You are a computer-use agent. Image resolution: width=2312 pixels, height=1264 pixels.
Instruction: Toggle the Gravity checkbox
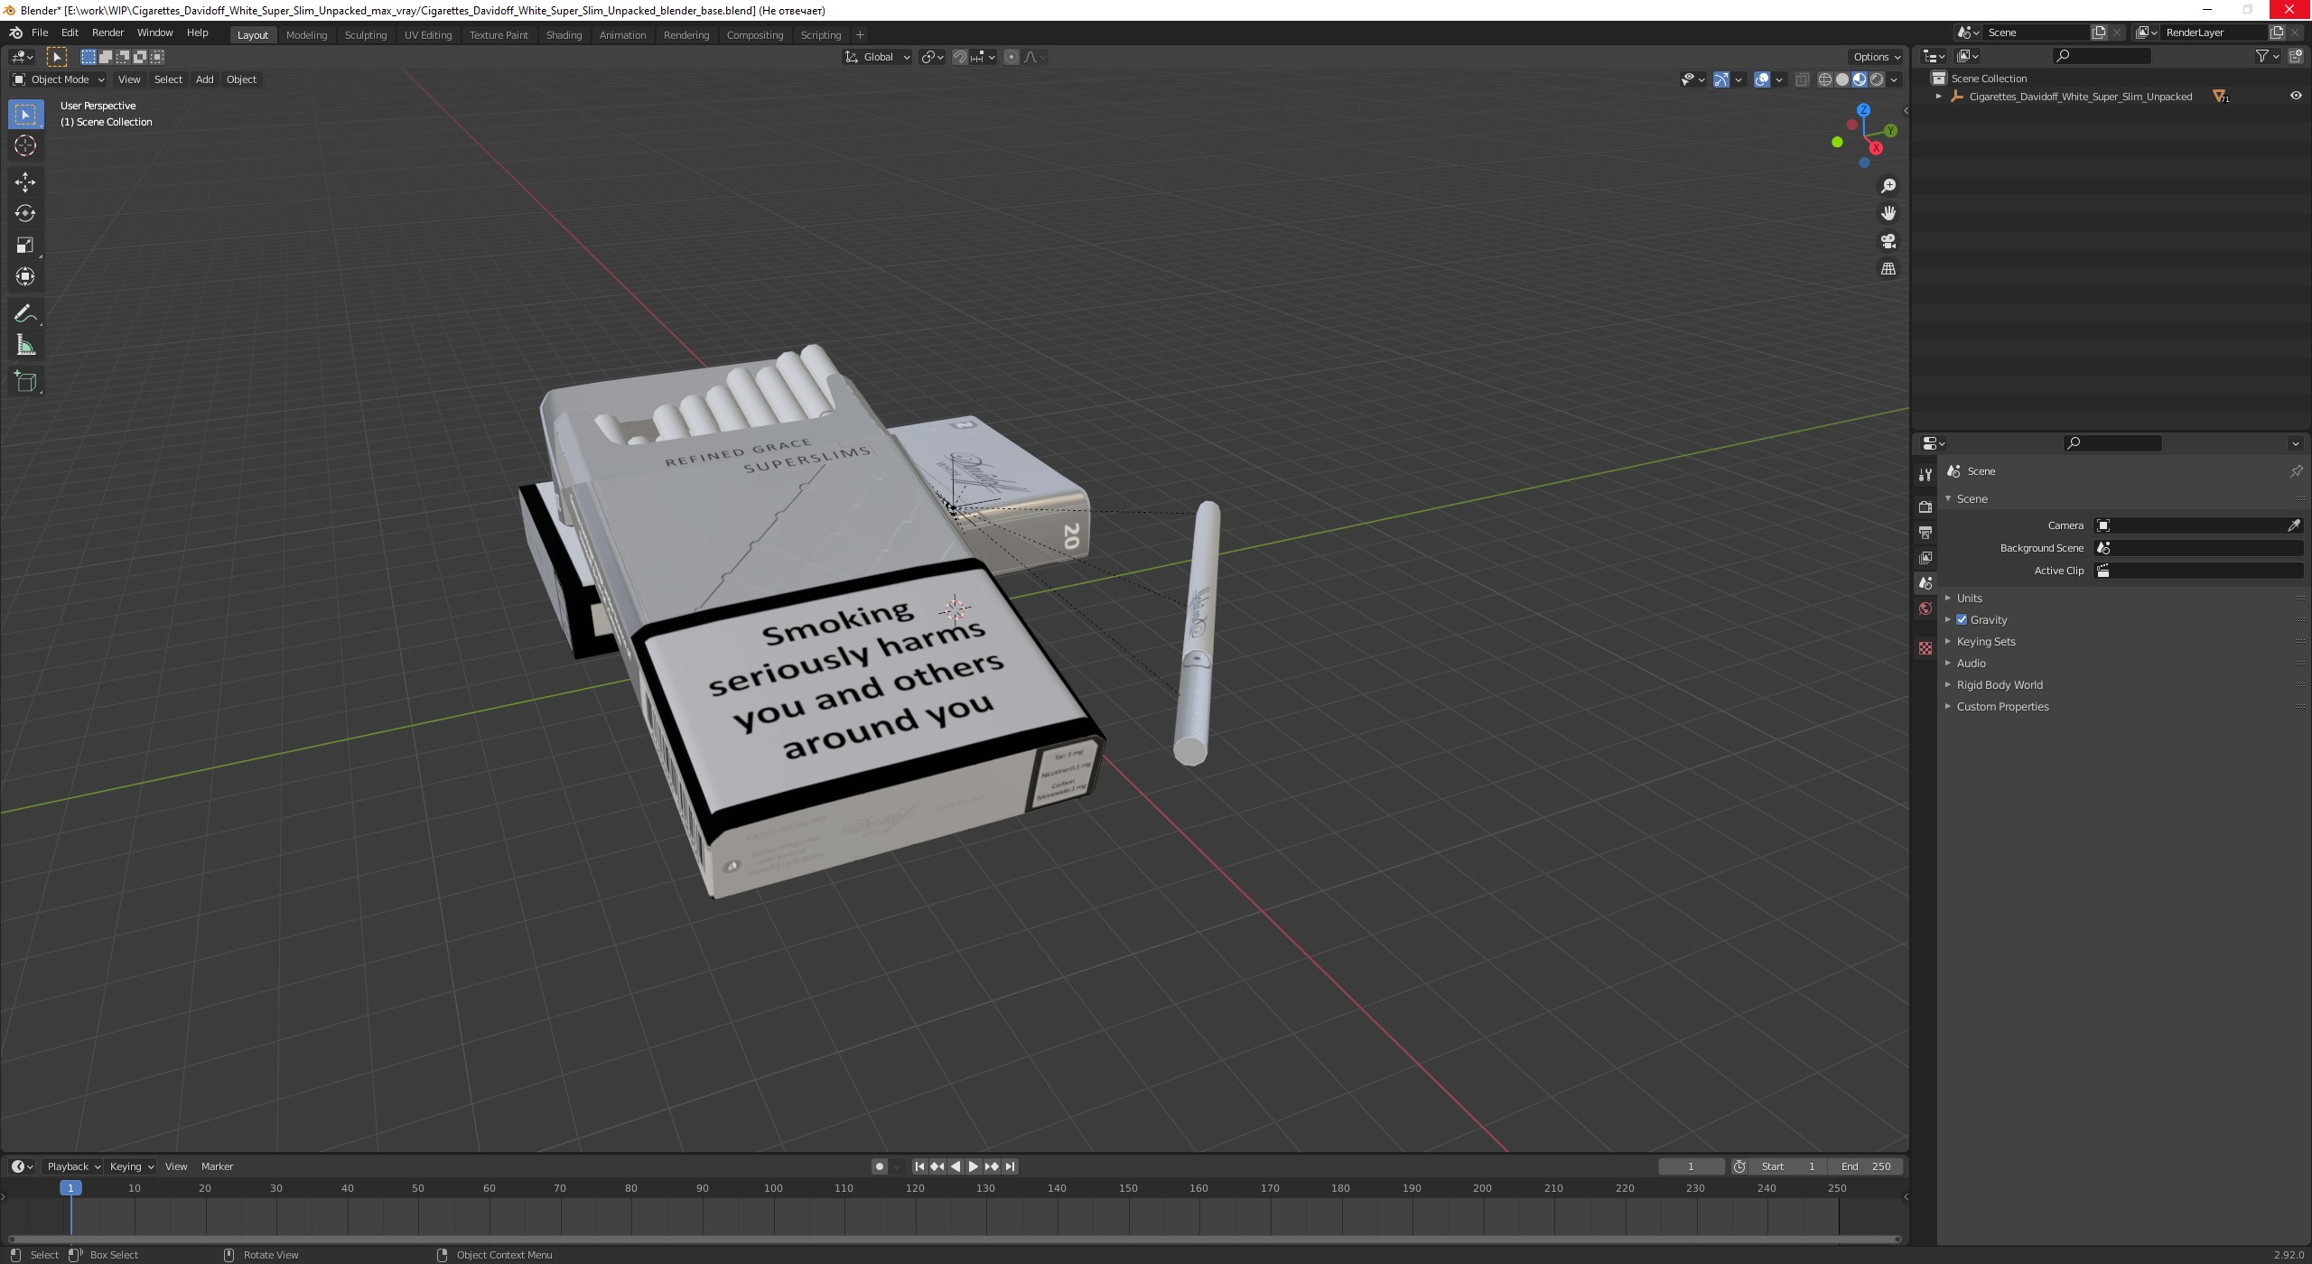(x=1961, y=620)
